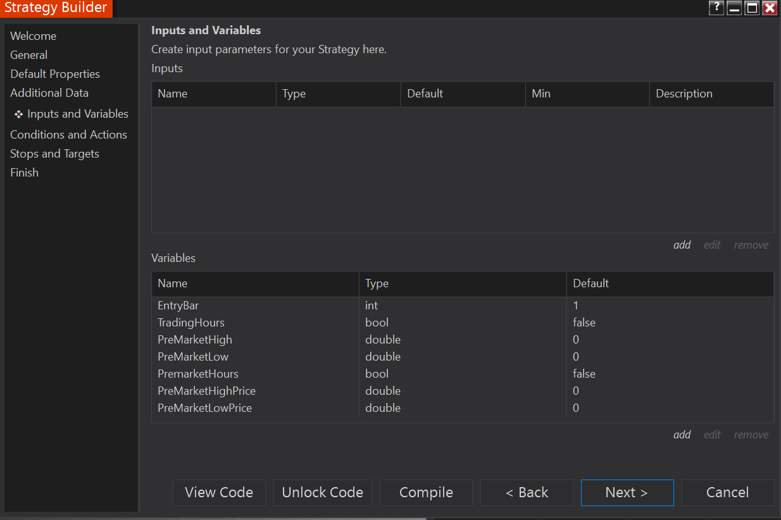
Task: Jump to the Finish step
Action: tap(25, 173)
